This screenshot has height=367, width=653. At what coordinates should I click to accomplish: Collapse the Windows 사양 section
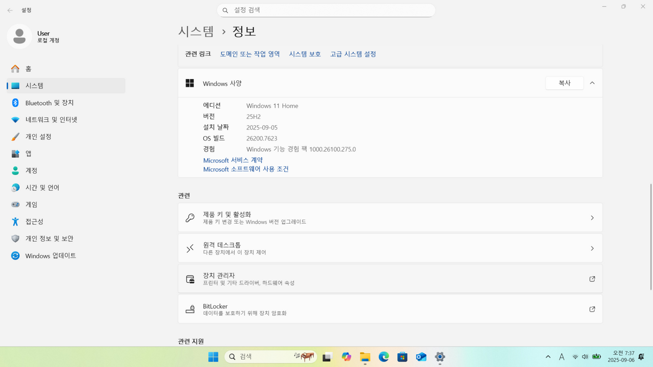point(592,83)
